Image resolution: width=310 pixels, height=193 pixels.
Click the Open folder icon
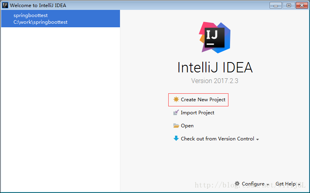[176, 126]
